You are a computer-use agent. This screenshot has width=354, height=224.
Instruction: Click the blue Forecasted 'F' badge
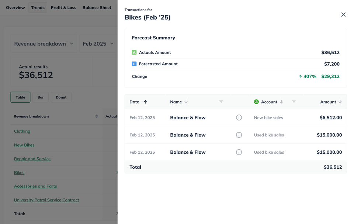[x=134, y=64]
